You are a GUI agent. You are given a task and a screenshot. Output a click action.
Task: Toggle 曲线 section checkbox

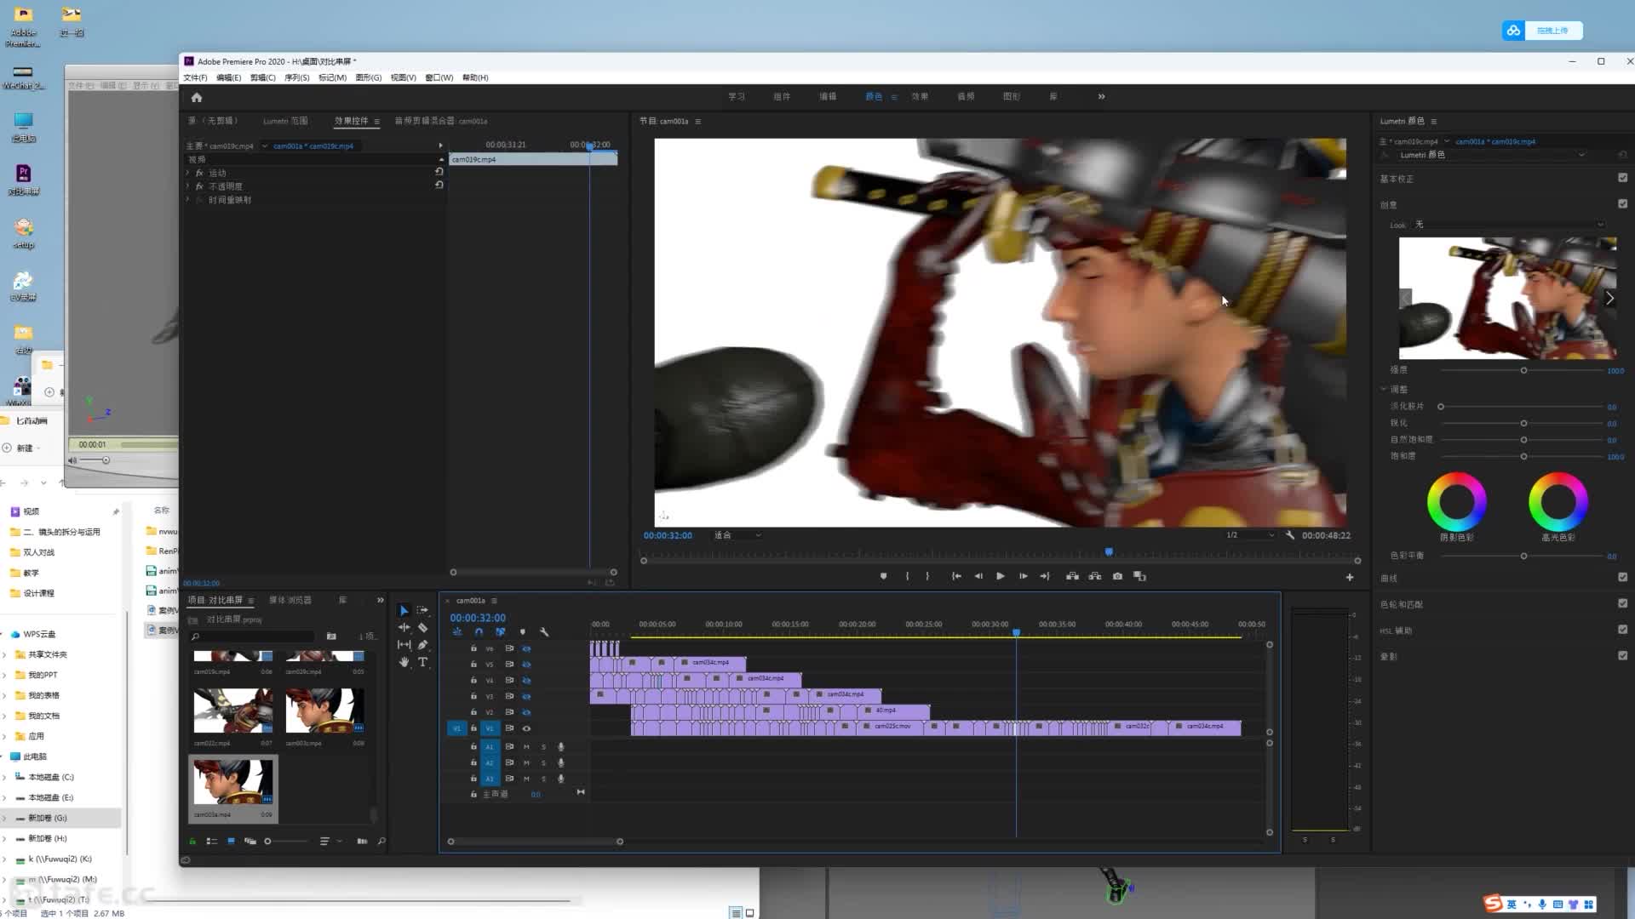tap(1622, 577)
